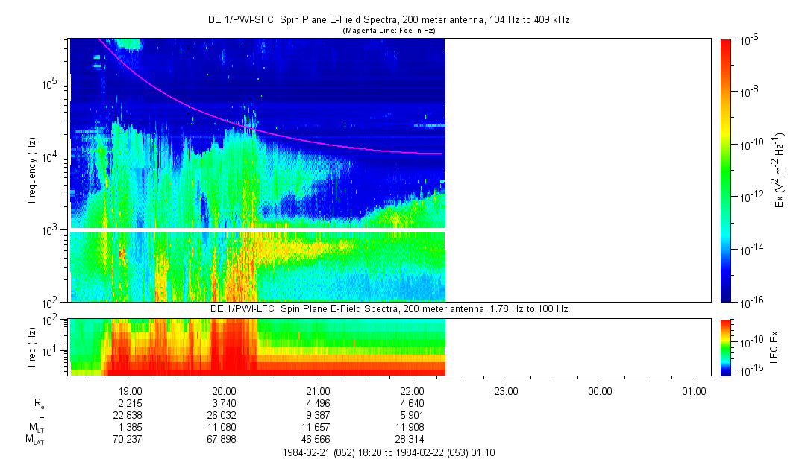Viewport: 808px width, 462px height.
Task: Click the L value 22.838
Action: pos(128,416)
